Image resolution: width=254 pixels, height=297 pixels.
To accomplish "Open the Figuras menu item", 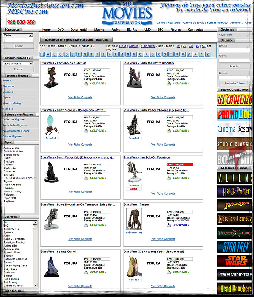I will [176, 30].
